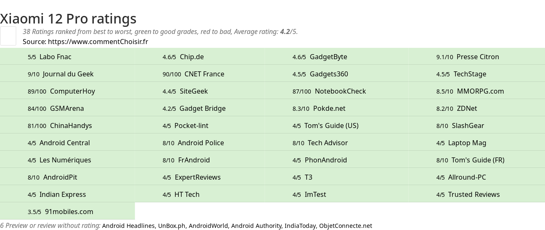Click the Chip.de 4.6/5 rating
The height and width of the screenshot is (230, 545).
(200, 57)
